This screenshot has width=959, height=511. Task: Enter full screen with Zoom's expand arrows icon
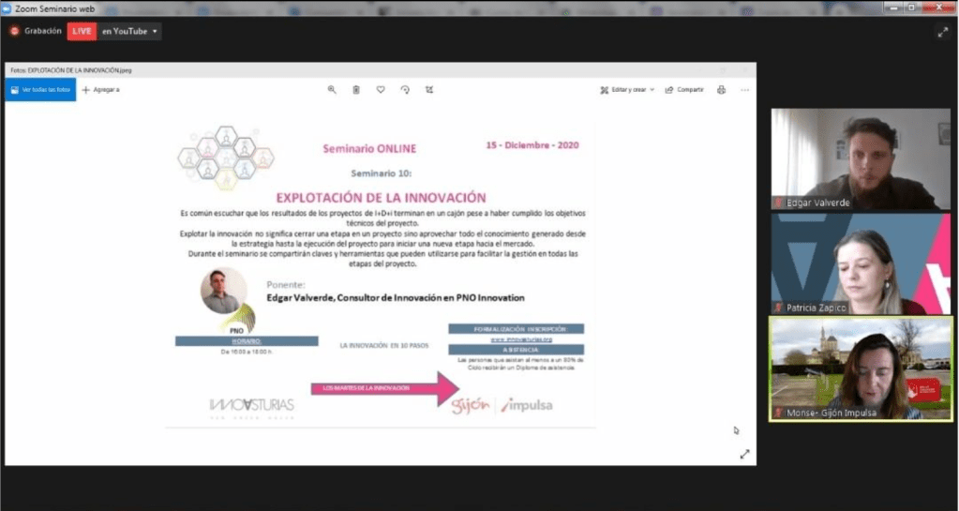click(x=942, y=32)
